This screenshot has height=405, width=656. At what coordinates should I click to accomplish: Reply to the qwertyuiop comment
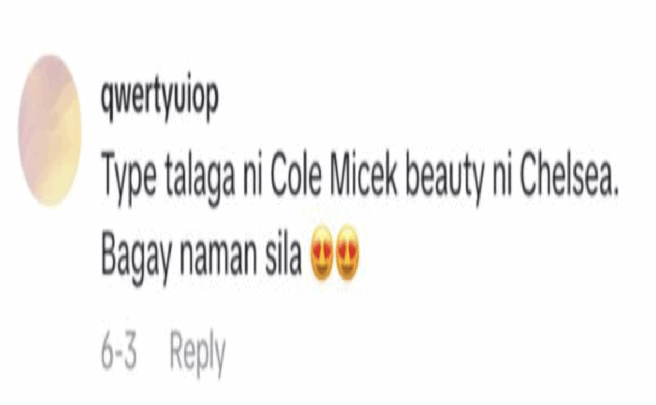(197, 354)
